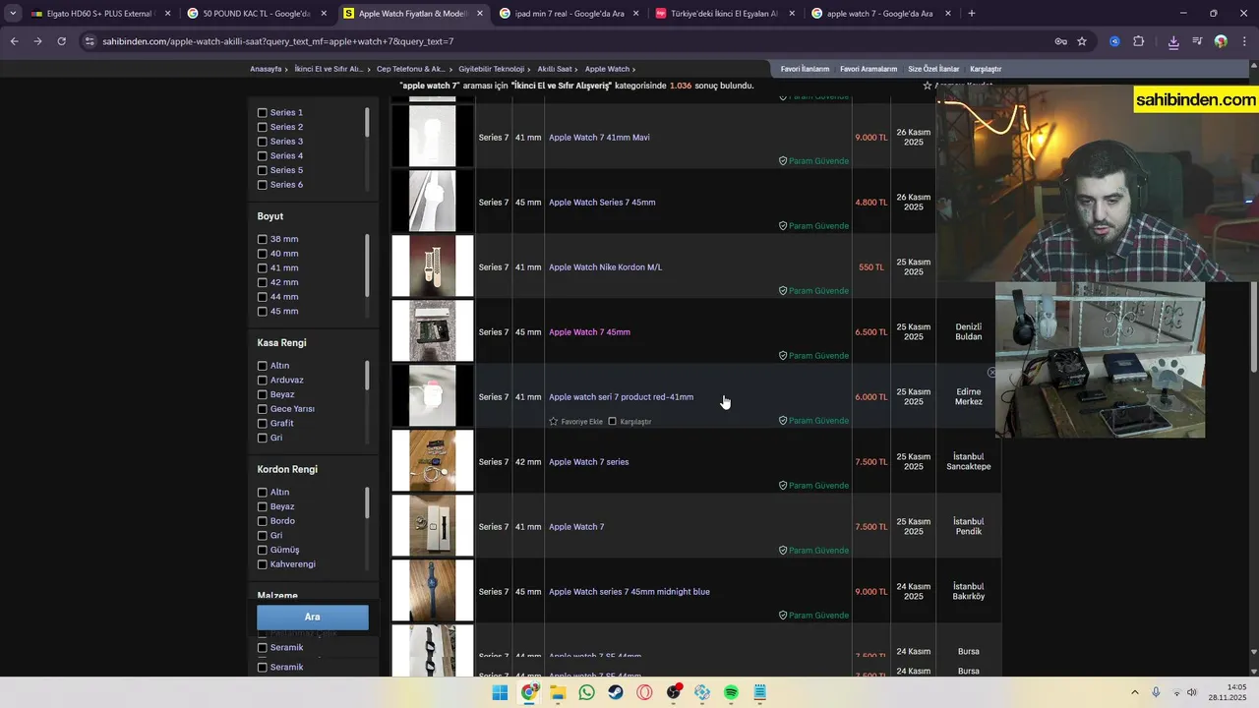Click the Kasa Rengi filter list scrollbar

[367, 375]
